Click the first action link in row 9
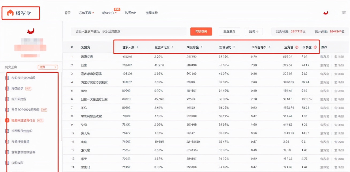The height and width of the screenshot is (172, 350). click(x=325, y=125)
